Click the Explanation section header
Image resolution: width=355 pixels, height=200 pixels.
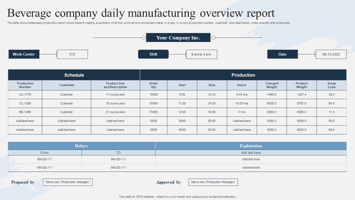pos(251,146)
